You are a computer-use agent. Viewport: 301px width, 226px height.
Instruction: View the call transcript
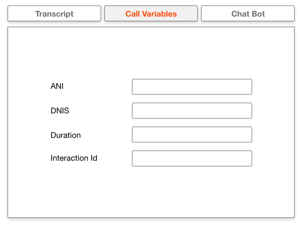[x=54, y=14]
